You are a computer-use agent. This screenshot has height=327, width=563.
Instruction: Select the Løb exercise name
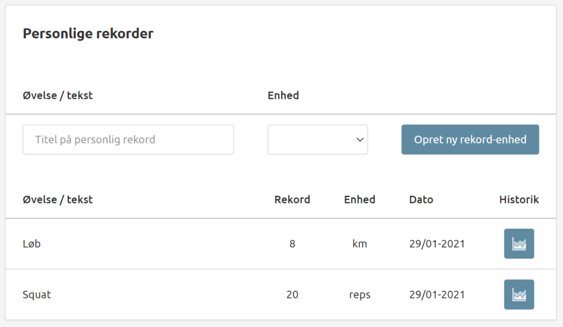coord(31,244)
